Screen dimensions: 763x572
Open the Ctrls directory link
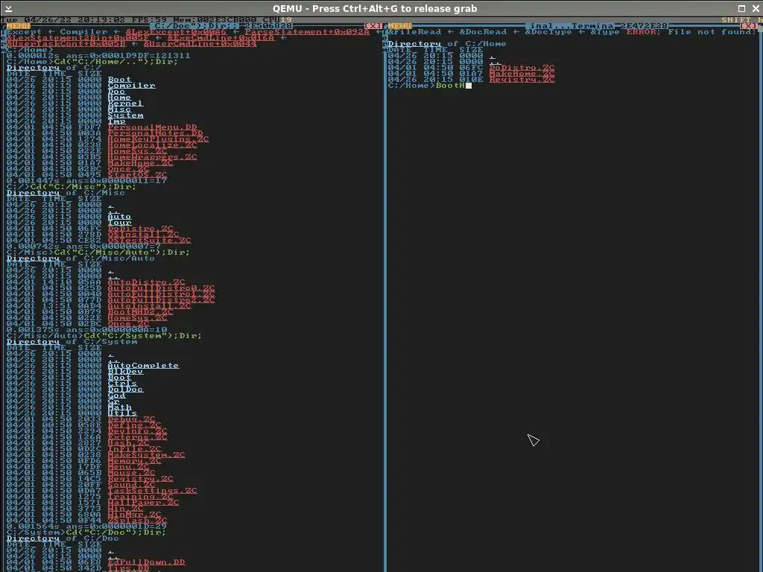(x=122, y=384)
